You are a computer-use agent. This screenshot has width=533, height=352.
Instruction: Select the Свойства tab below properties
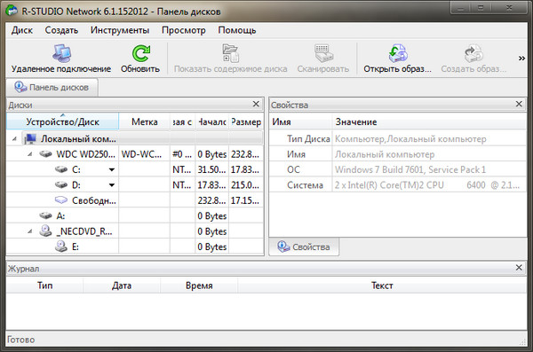pyautogui.click(x=304, y=246)
